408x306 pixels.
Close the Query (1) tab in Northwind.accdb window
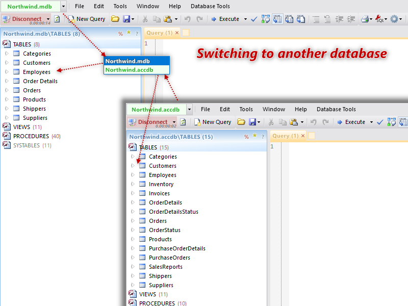click(303, 136)
